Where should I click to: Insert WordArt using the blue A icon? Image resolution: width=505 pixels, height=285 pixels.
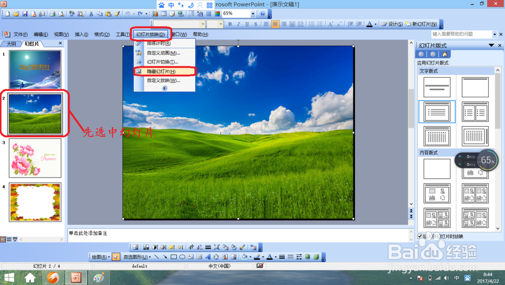(208, 257)
